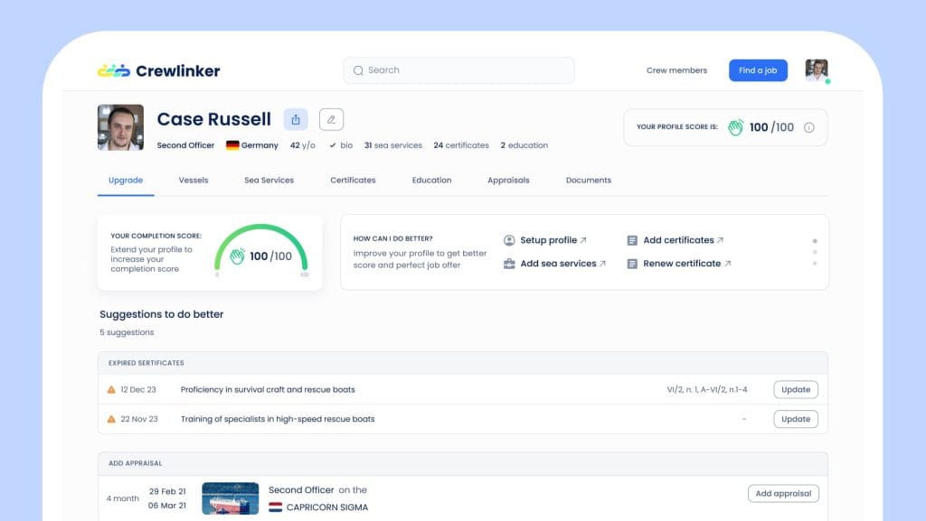Viewport: 926px width, 521px height.
Task: Open the Documents tab
Action: coord(588,181)
